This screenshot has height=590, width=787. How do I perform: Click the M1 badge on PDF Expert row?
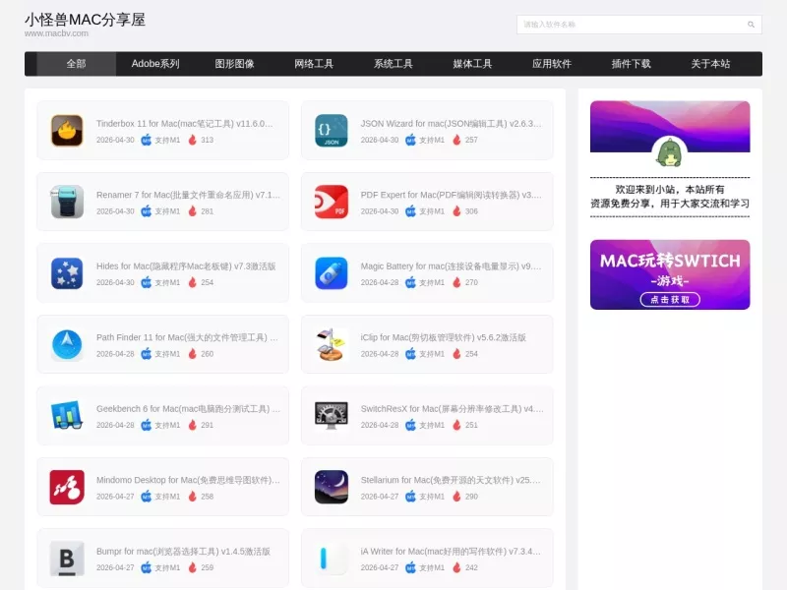[410, 211]
